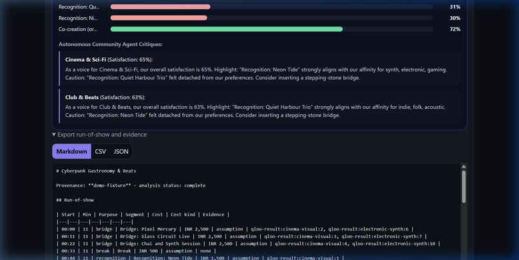The width and height of the screenshot is (519, 260).
Task: Select the Markdown export tab
Action: (x=71, y=151)
